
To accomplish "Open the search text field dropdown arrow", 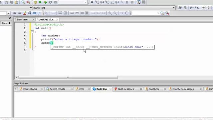I will click(x=158, y=13).
